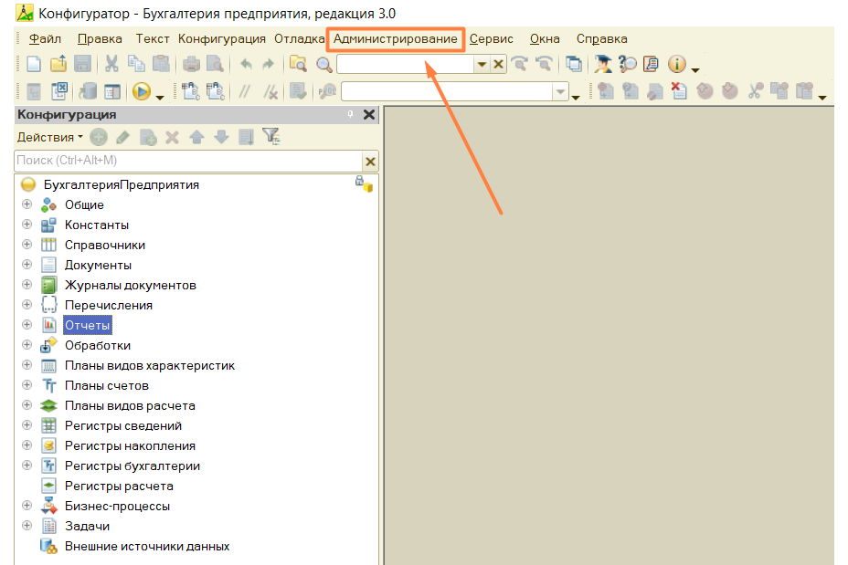Expand the Справочники tree node
The height and width of the screenshot is (565, 848).
coord(26,245)
